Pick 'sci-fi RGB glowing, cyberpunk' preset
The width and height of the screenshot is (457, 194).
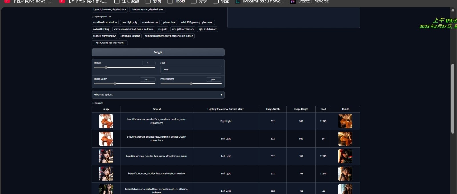click(196, 22)
